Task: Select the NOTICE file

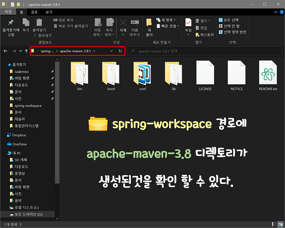Action: click(x=237, y=76)
